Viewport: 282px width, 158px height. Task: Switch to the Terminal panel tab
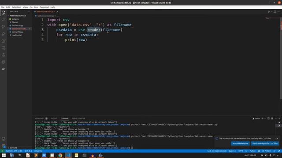tap(64, 118)
